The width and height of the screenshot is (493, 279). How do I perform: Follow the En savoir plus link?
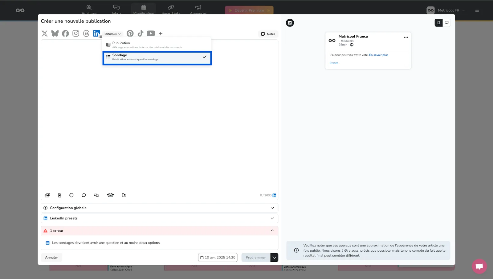[x=379, y=55]
